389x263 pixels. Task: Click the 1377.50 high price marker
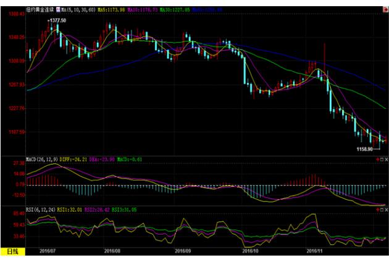pyautogui.click(x=57, y=20)
